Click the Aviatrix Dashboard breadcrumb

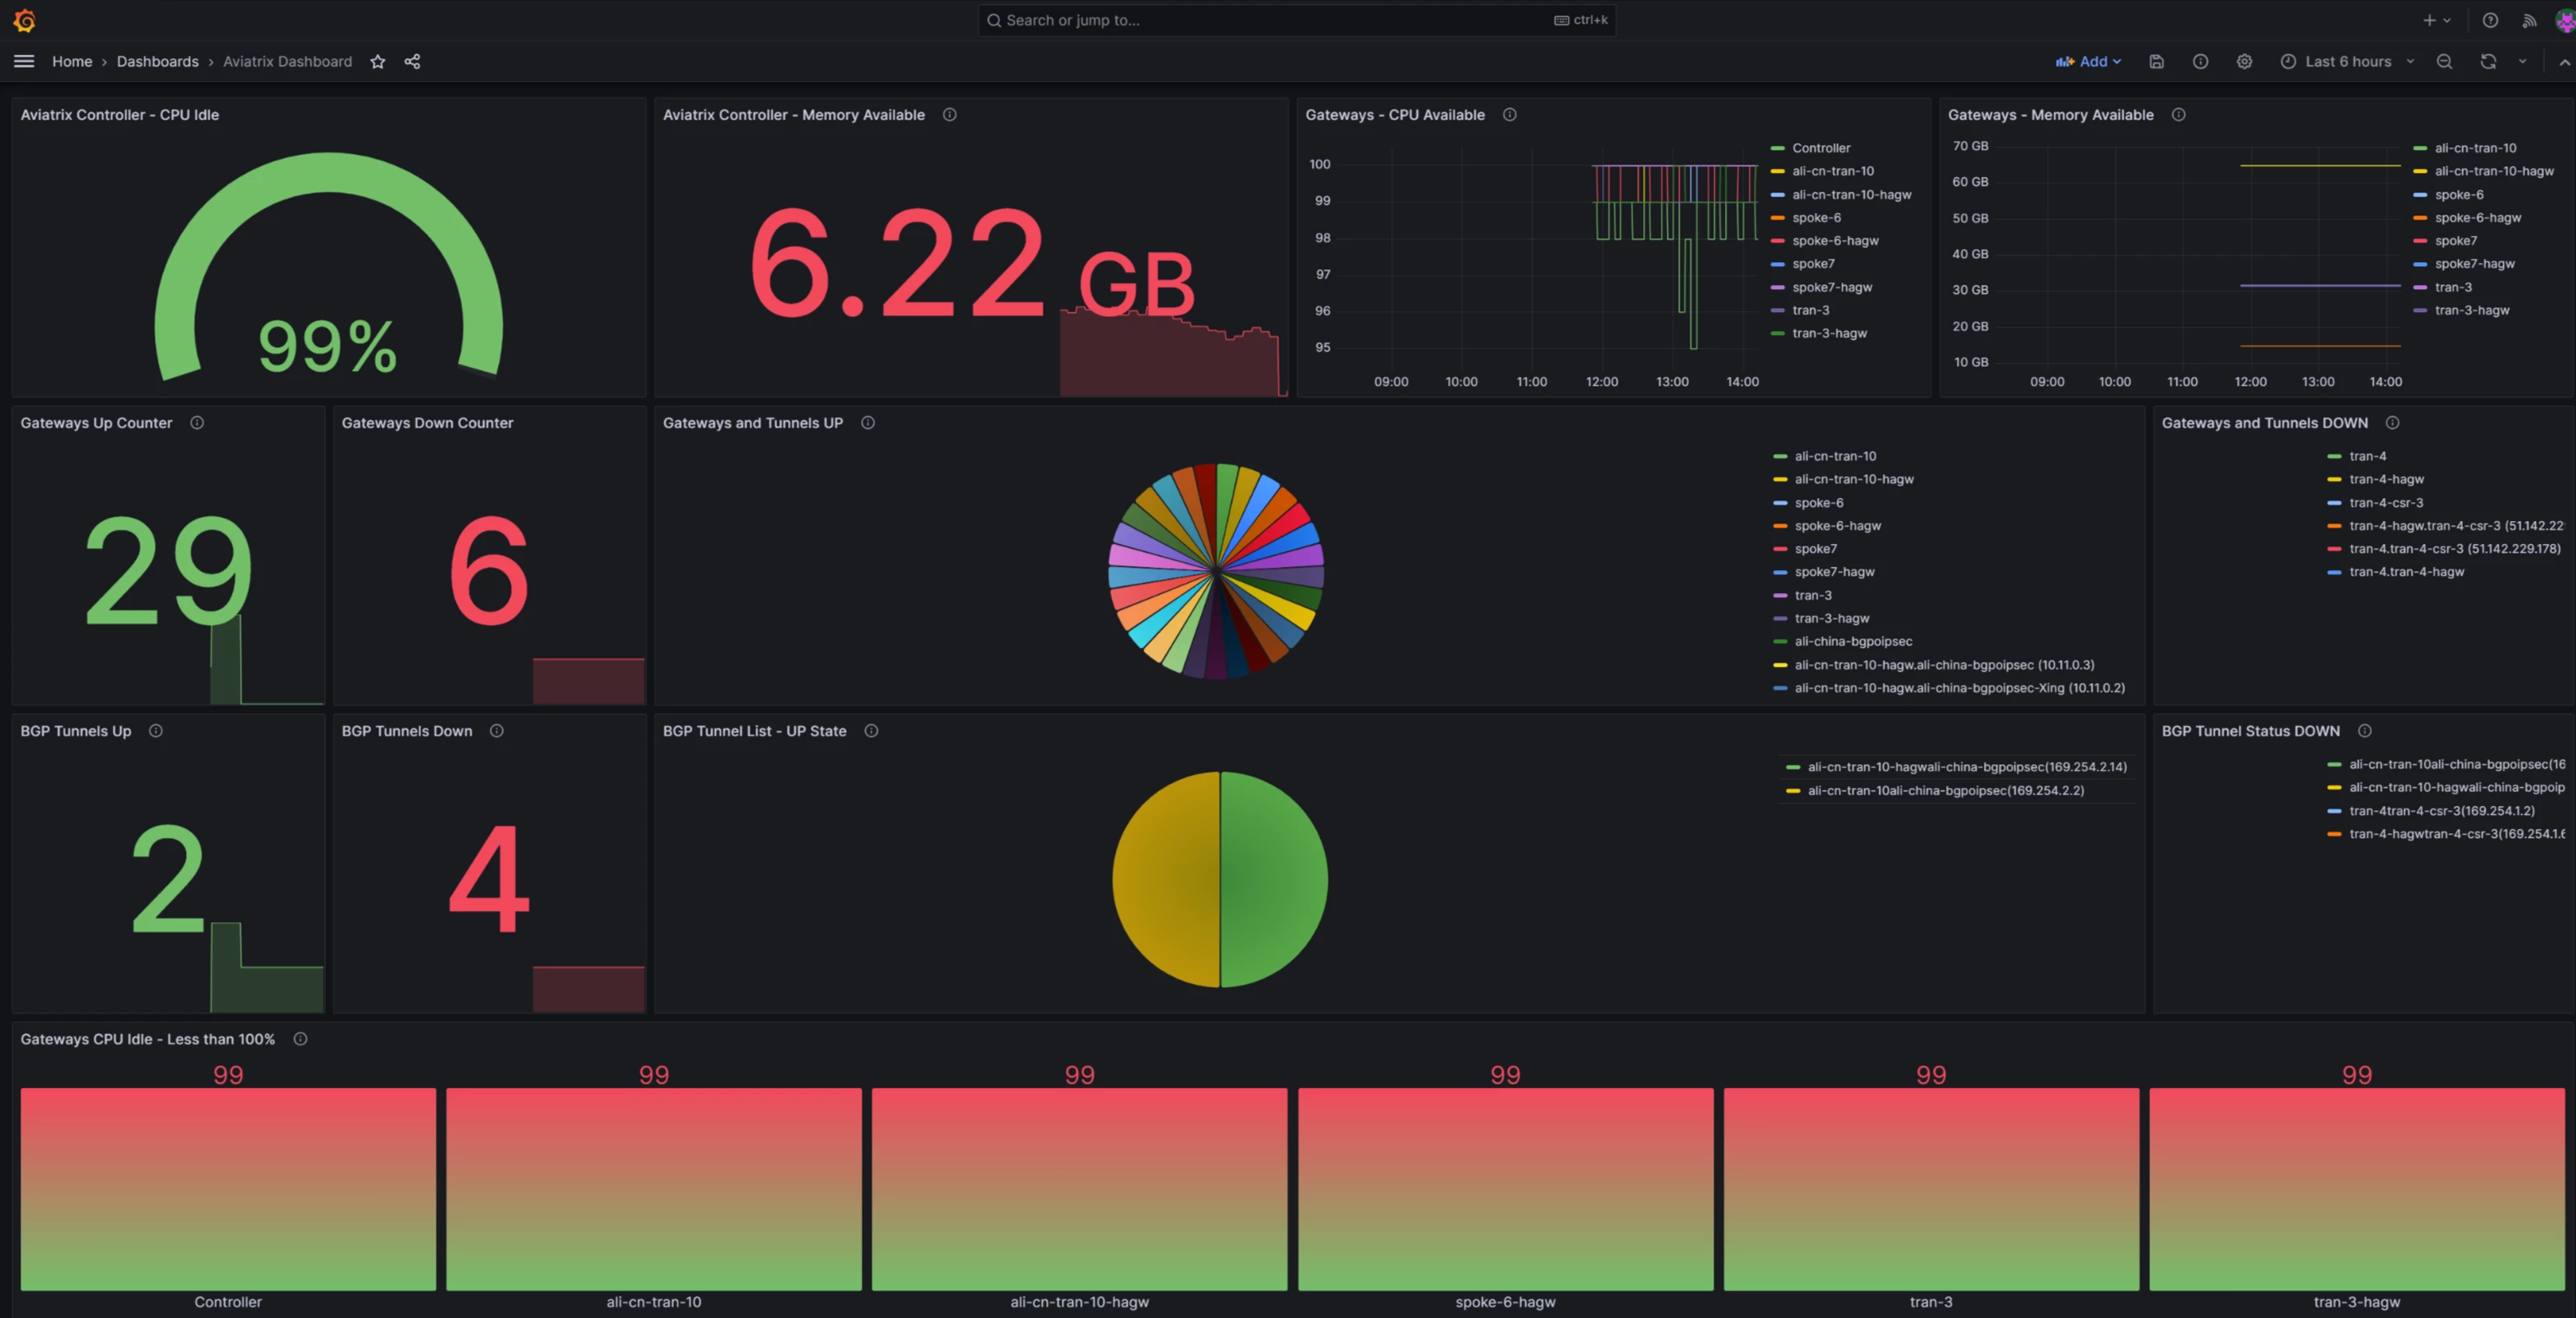point(287,61)
